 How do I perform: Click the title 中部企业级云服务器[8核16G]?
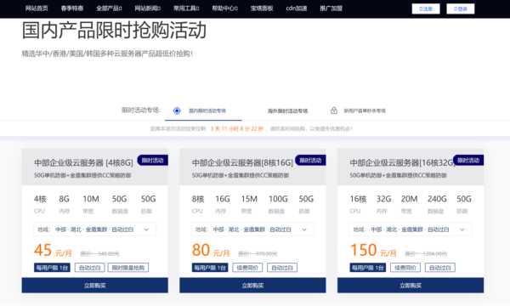coord(242,162)
